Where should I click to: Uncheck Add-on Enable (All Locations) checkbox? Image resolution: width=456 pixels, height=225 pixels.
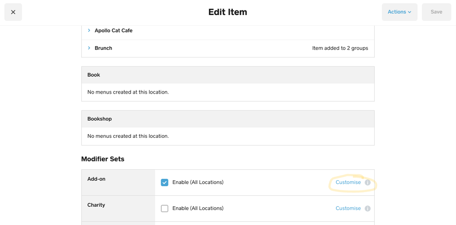[x=165, y=183]
